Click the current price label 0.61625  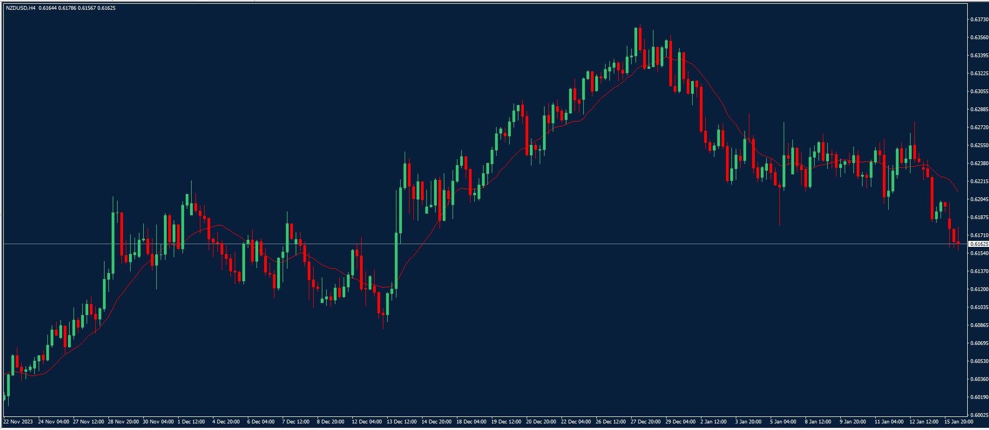tap(979, 244)
